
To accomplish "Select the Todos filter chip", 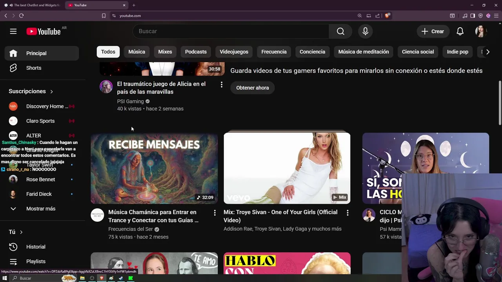I will pyautogui.click(x=108, y=52).
